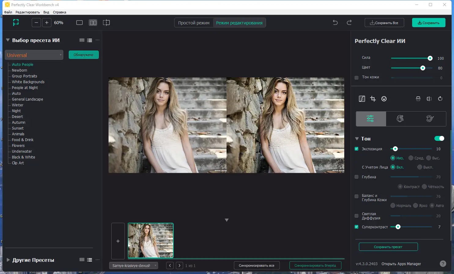Switch to Простой режим

pyautogui.click(x=194, y=23)
